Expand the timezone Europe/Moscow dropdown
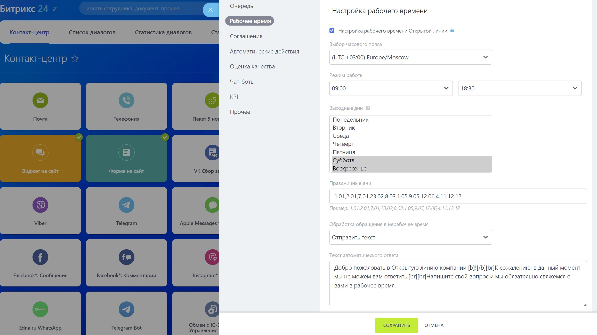This screenshot has width=597, height=335. coord(410,57)
